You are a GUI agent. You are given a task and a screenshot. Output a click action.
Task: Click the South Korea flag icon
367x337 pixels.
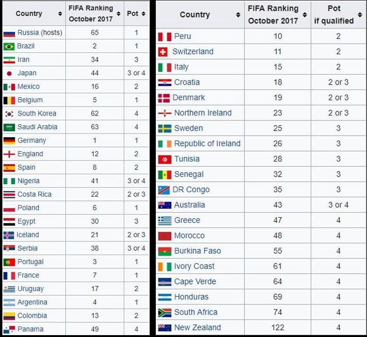tap(9, 114)
